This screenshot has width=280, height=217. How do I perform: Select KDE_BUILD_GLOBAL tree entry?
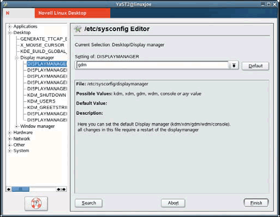(x=44, y=51)
